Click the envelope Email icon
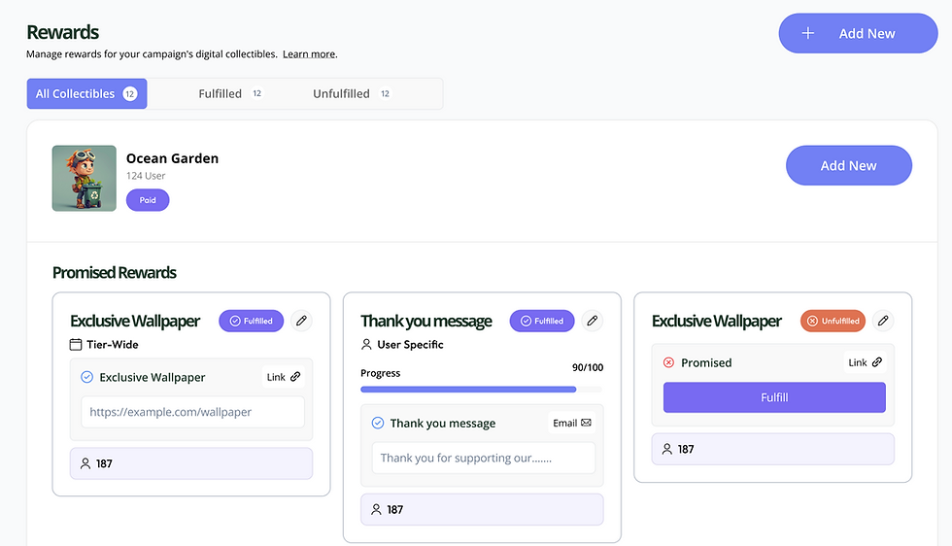Image resolution: width=952 pixels, height=546 pixels. (586, 423)
